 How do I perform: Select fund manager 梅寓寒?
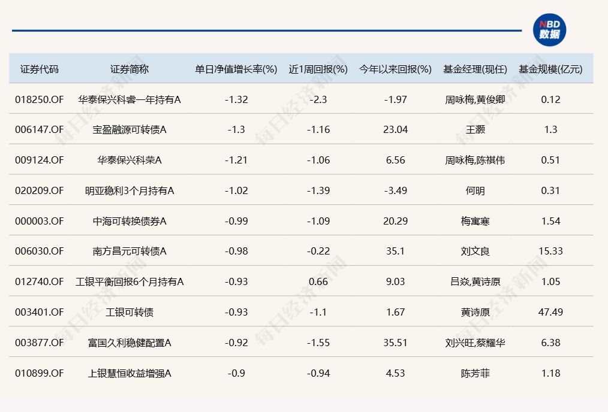click(x=475, y=221)
